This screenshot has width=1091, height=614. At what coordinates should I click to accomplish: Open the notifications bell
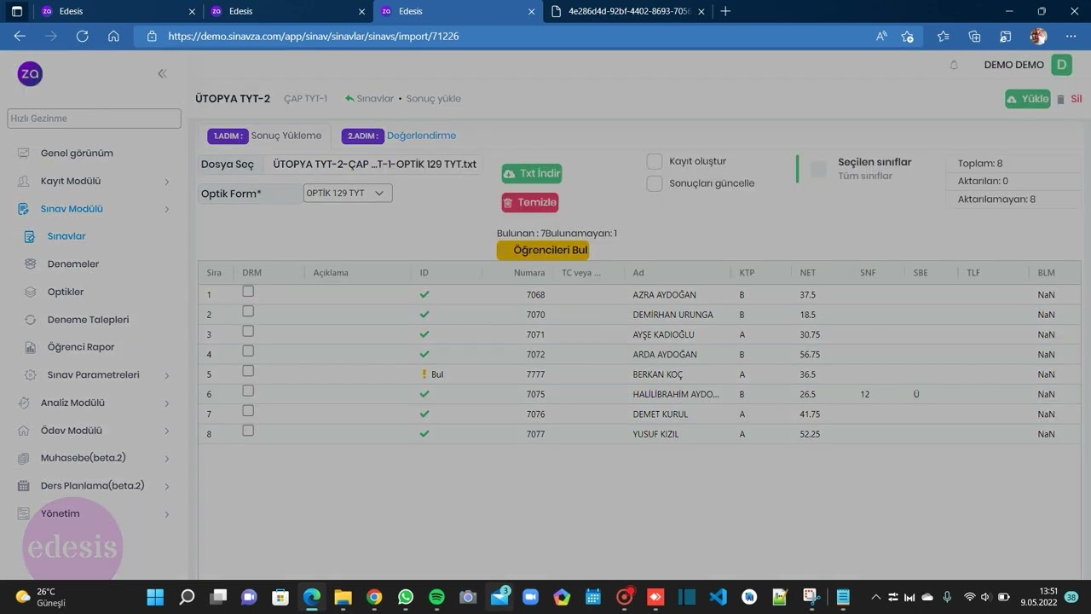coord(954,65)
